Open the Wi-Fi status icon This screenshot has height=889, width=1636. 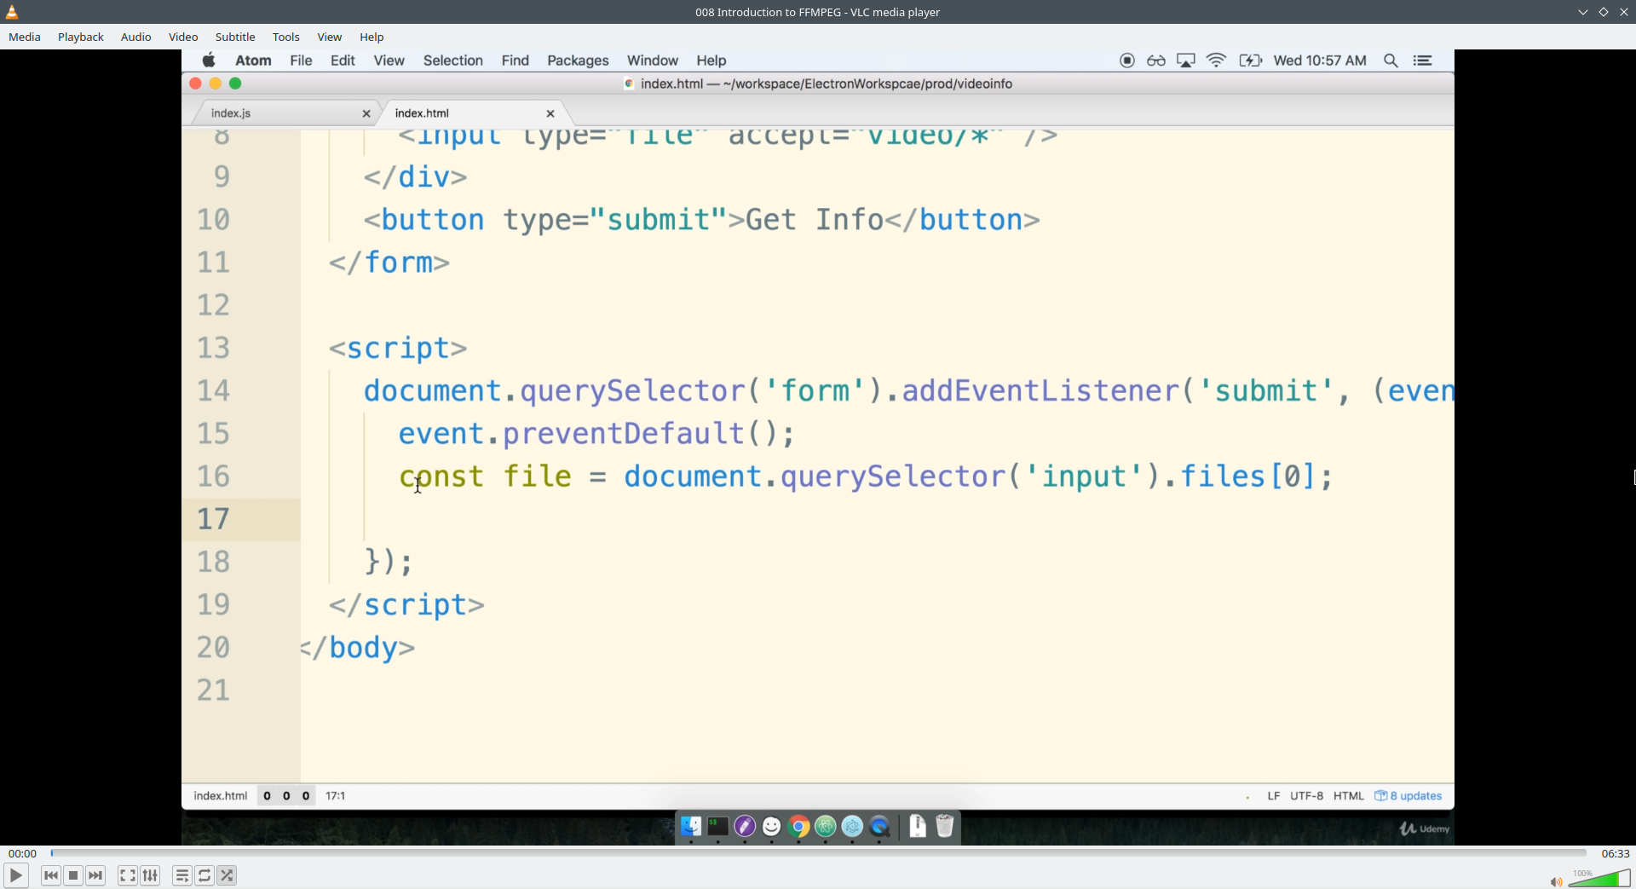[1216, 61]
